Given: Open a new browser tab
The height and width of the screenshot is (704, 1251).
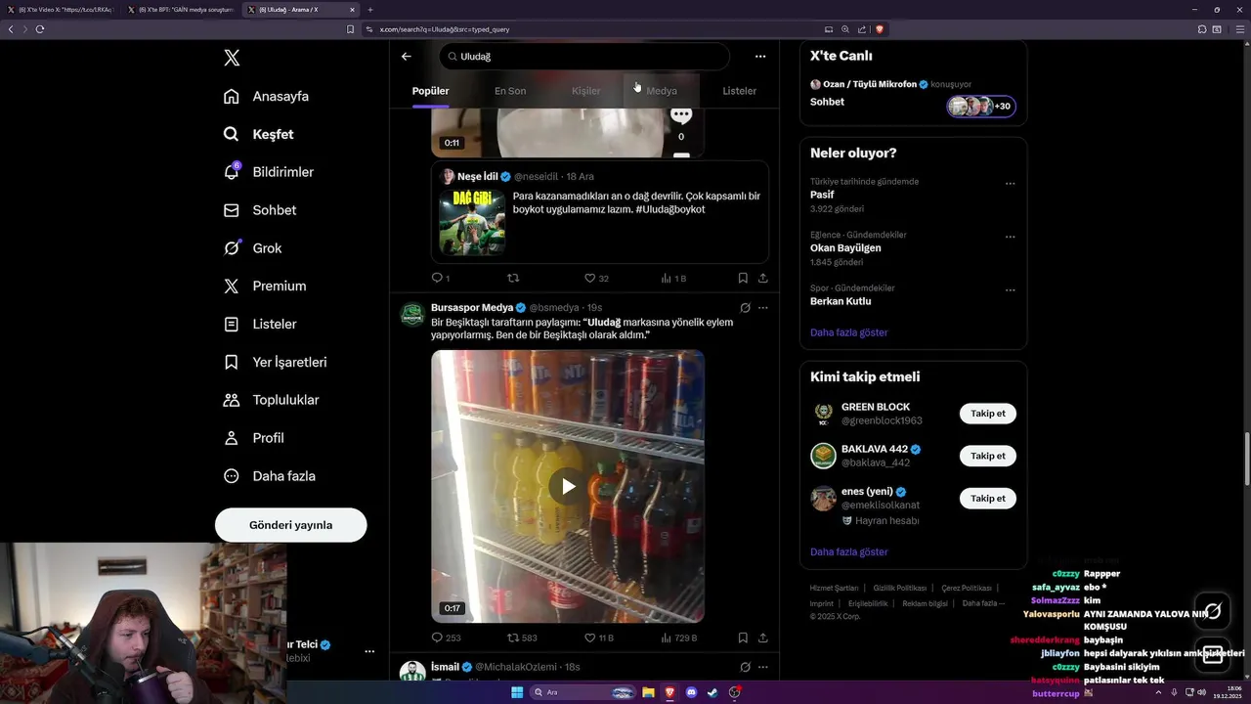Looking at the screenshot, I should [x=370, y=10].
